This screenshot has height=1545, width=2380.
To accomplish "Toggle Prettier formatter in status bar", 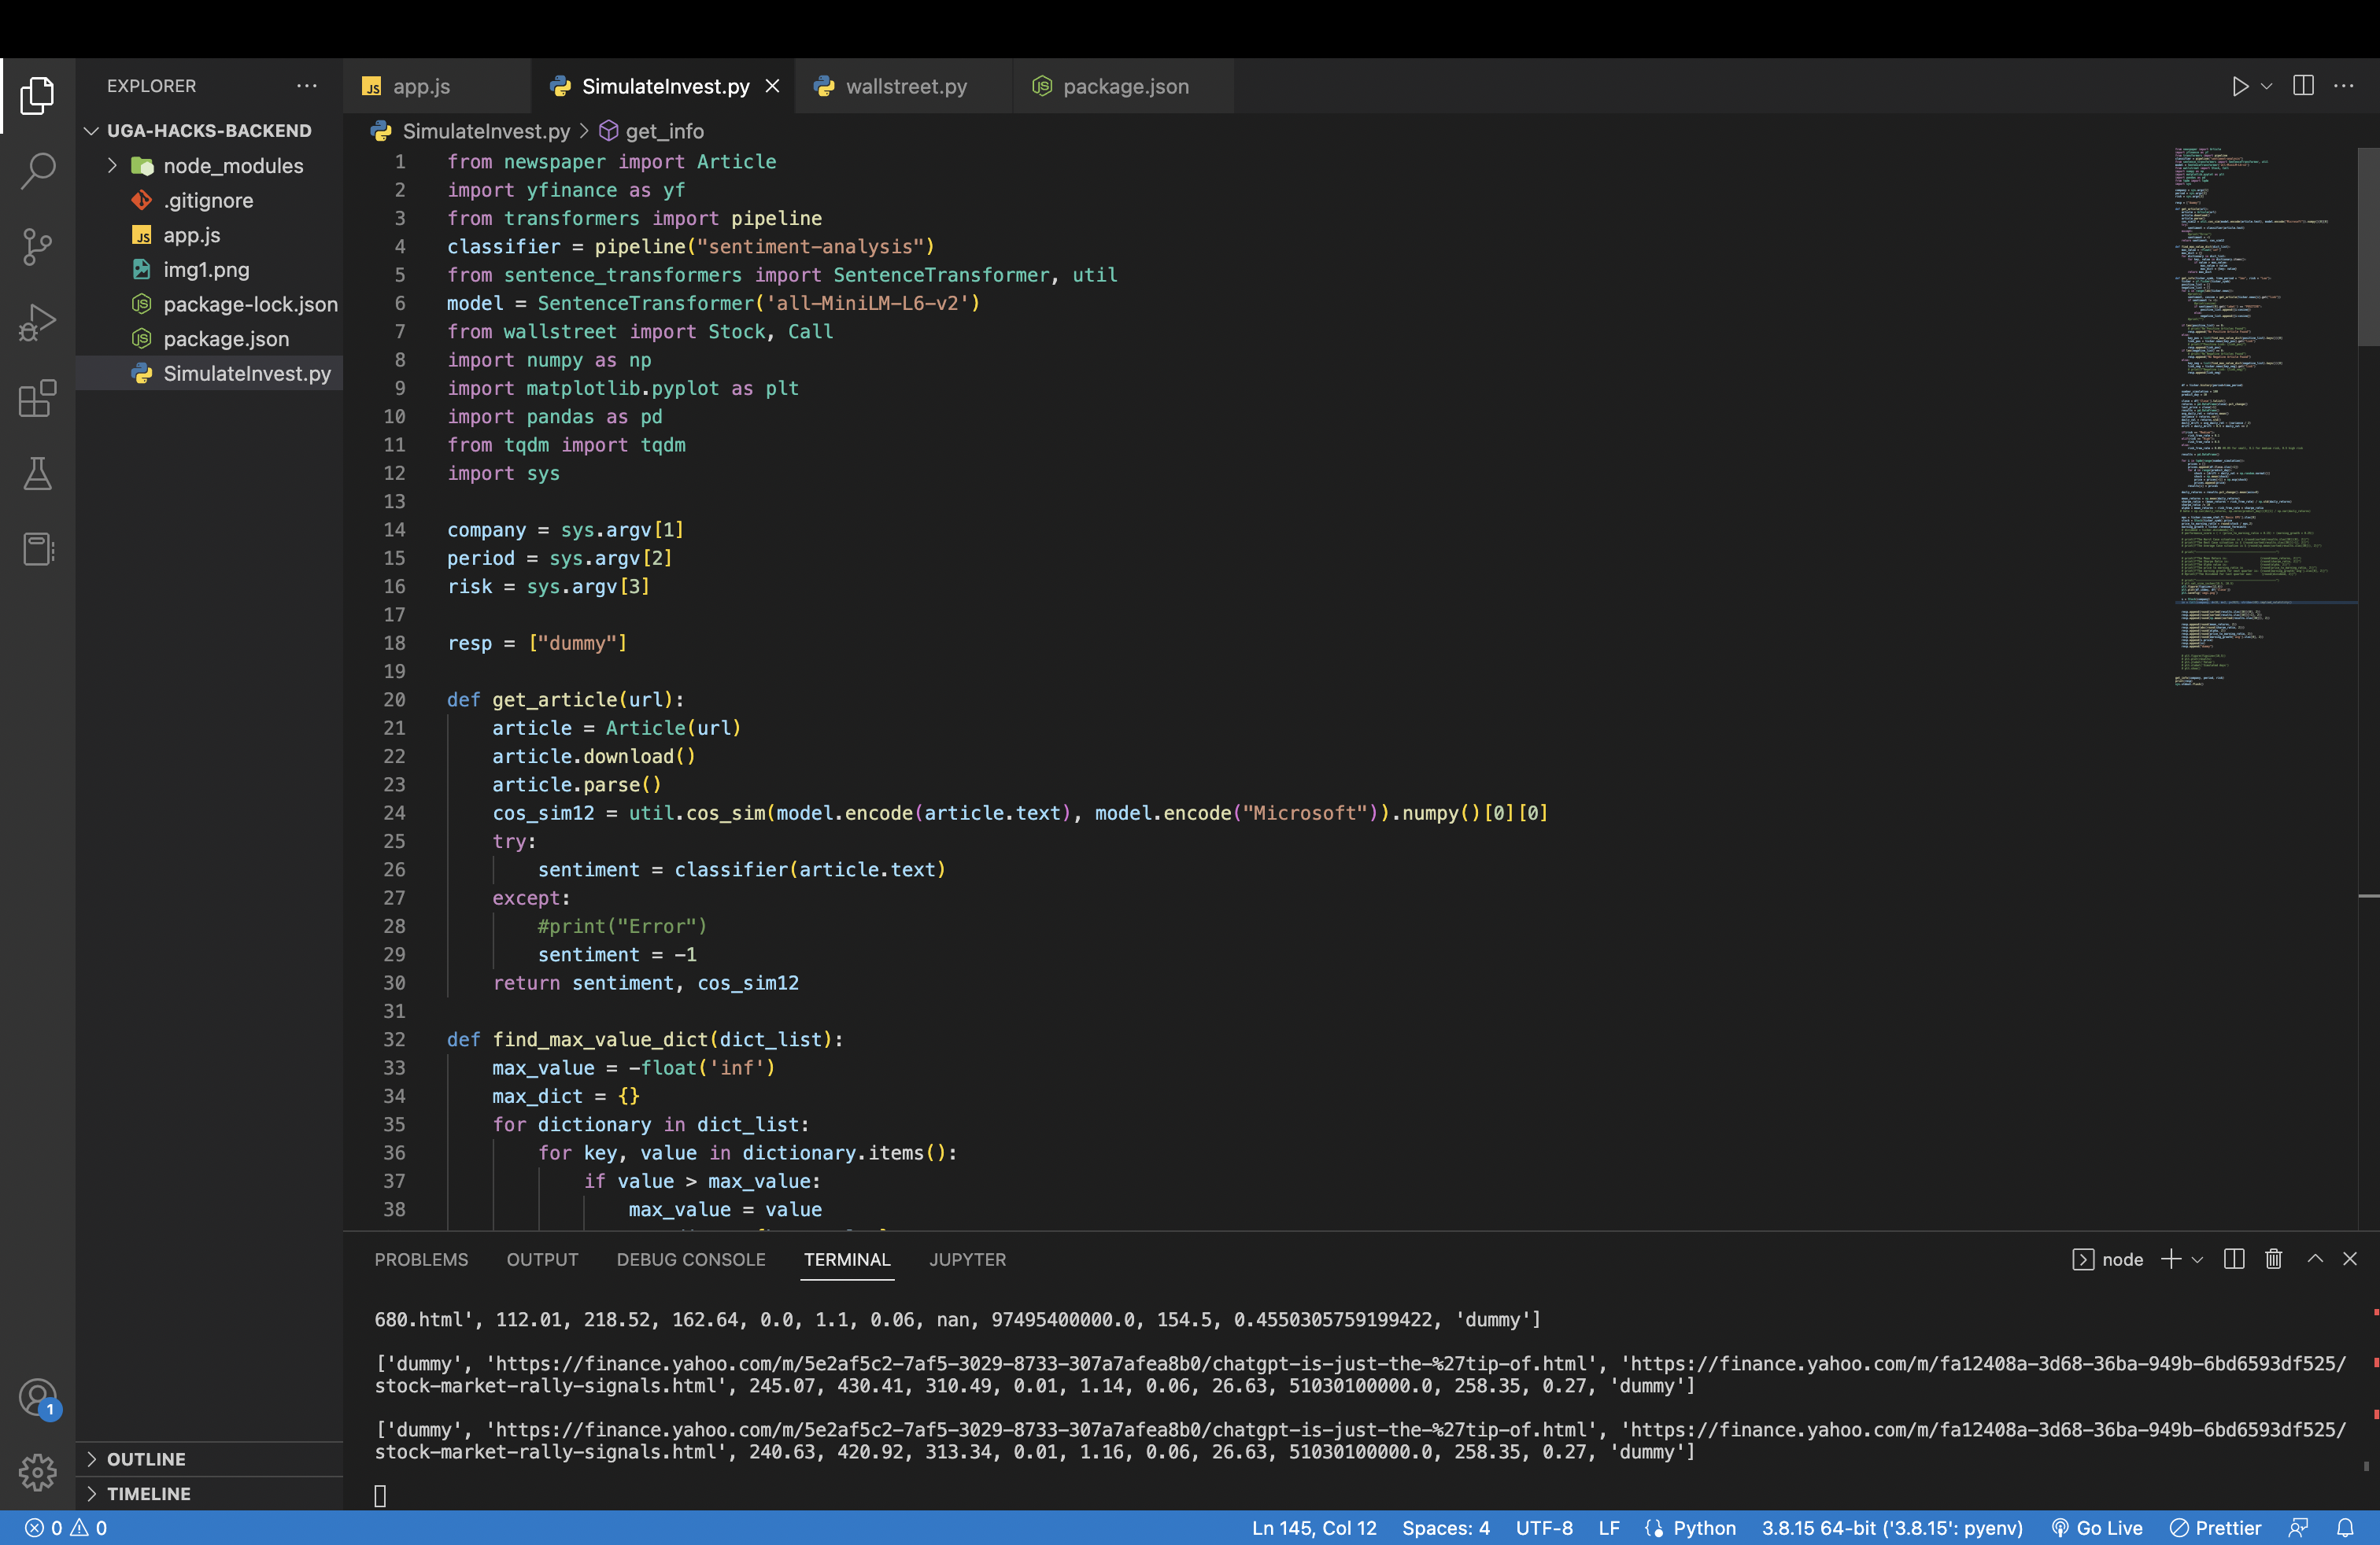I will pyautogui.click(x=2216, y=1528).
